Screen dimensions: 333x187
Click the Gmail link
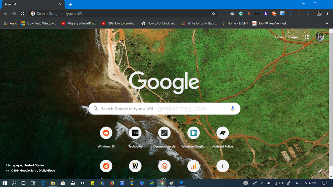pyautogui.click(x=279, y=37)
